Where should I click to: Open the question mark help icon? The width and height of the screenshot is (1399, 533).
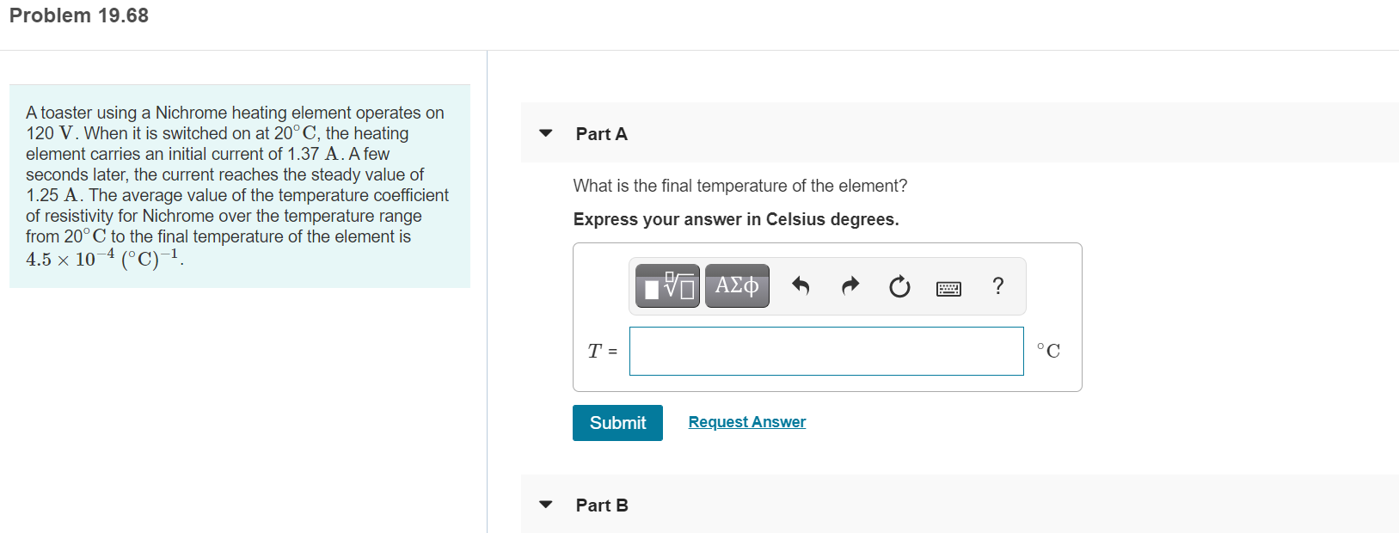(x=997, y=286)
